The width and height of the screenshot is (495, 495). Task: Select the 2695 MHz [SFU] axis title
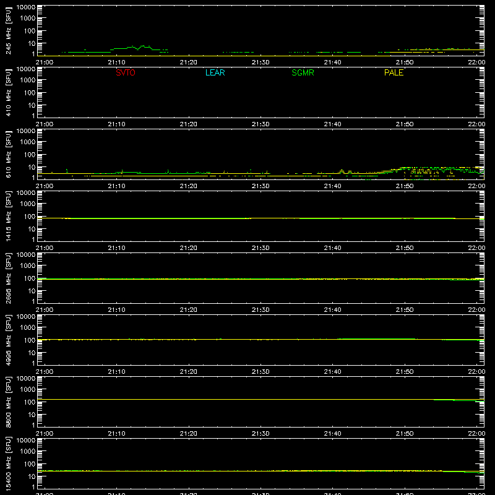(x=9, y=278)
